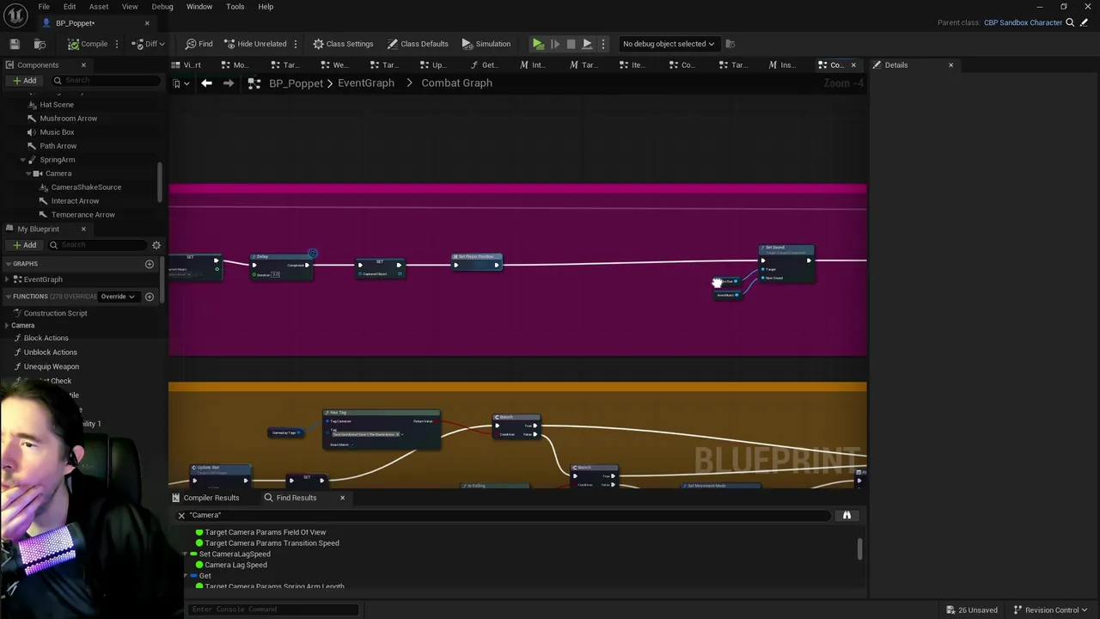Select the Path Arrow component
The height and width of the screenshot is (619, 1100).
point(58,146)
